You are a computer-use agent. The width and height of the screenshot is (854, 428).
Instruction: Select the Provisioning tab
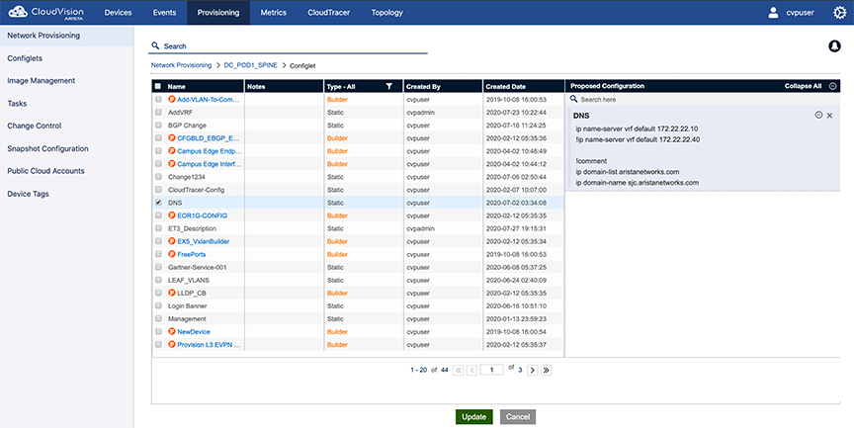[x=218, y=13]
